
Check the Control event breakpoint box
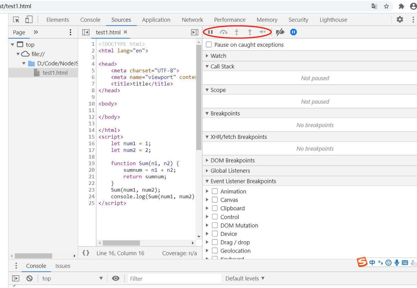(215, 217)
